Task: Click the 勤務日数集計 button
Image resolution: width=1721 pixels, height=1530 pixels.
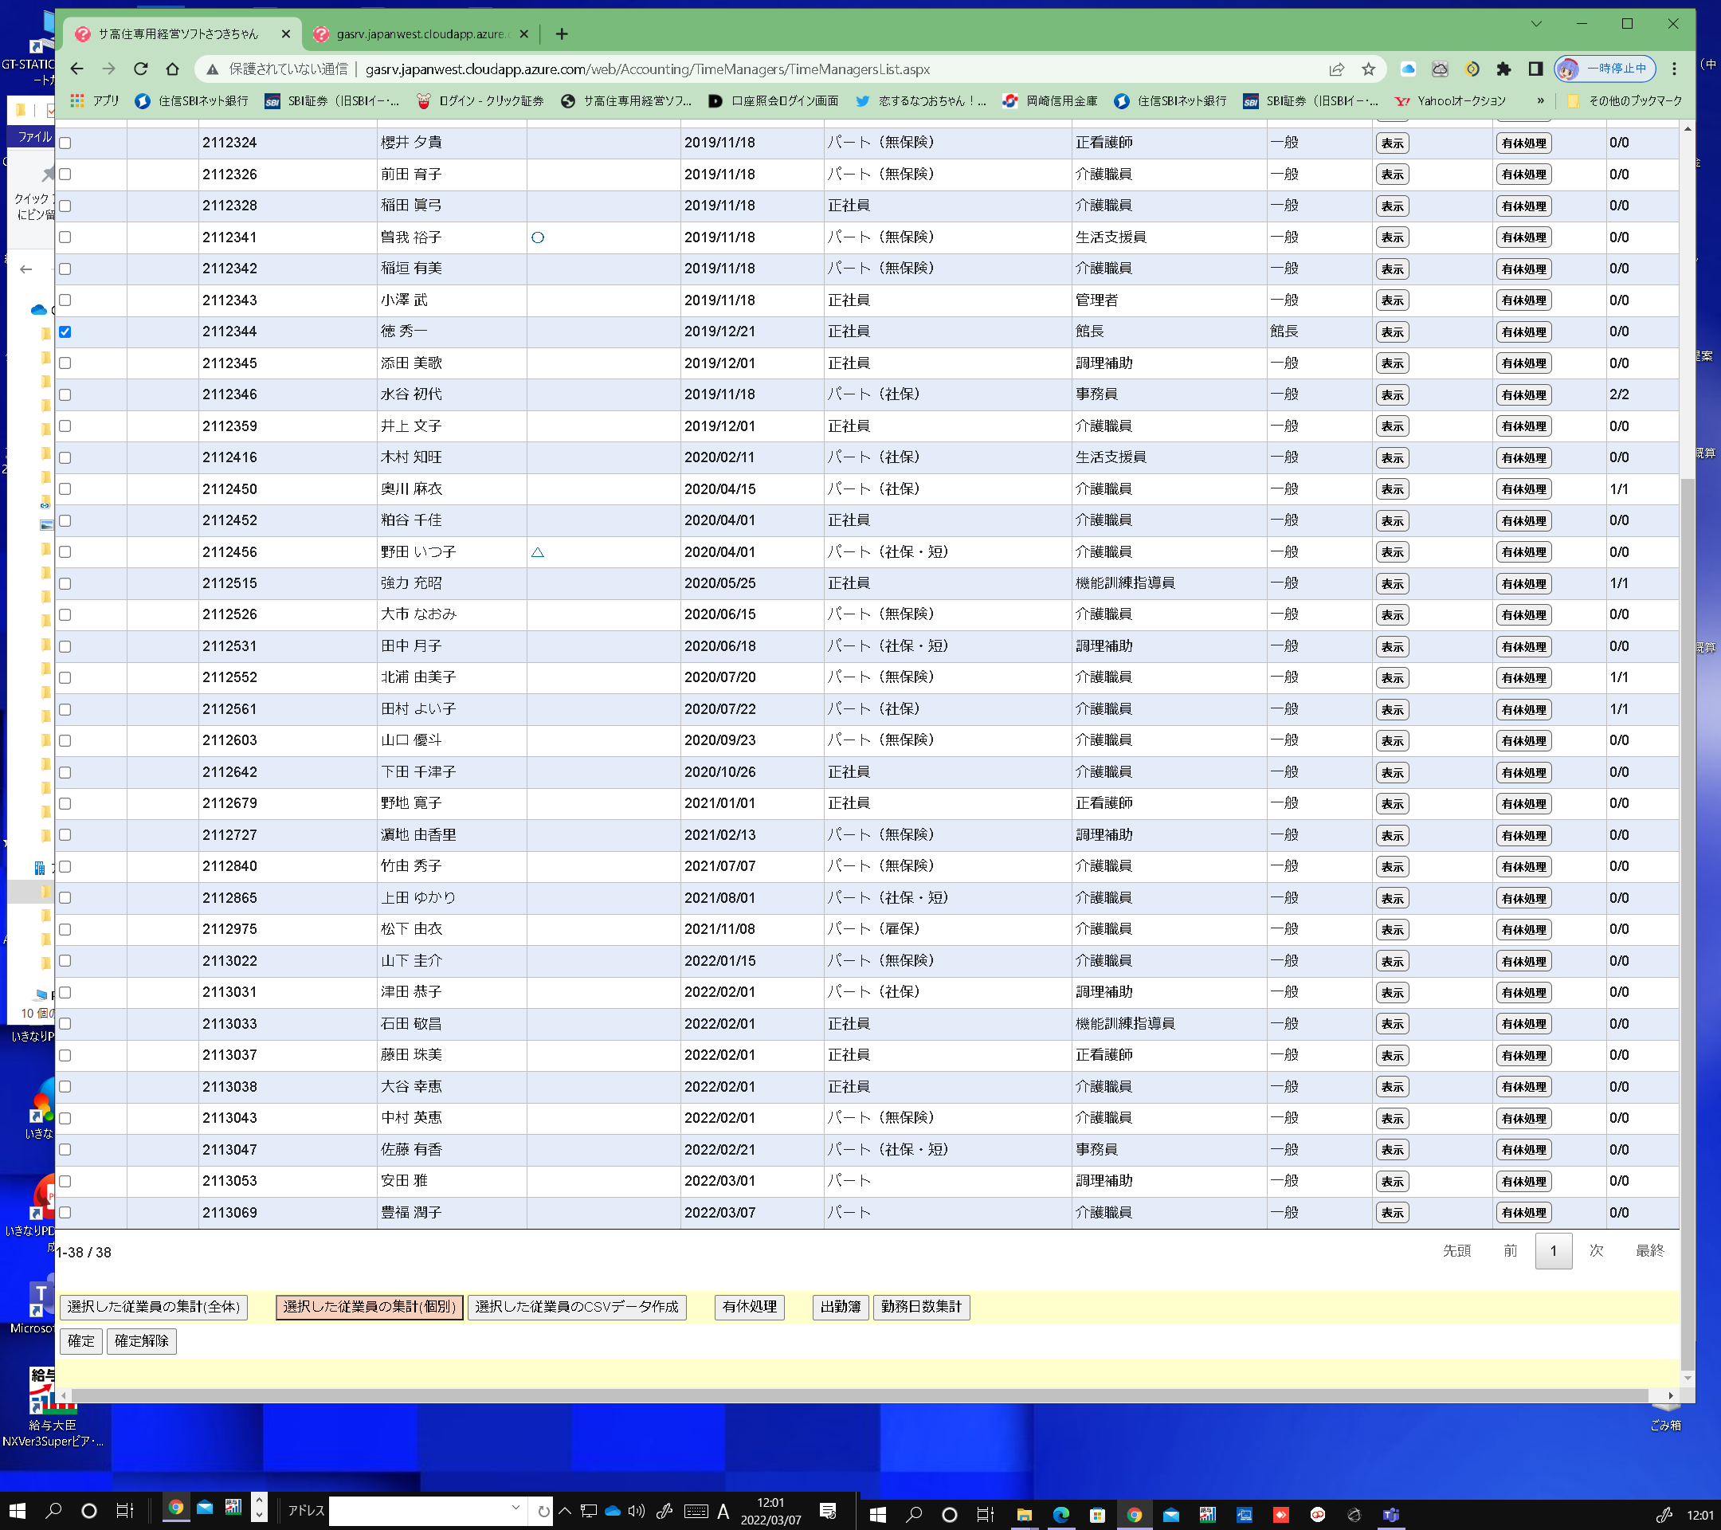Action: click(x=920, y=1307)
